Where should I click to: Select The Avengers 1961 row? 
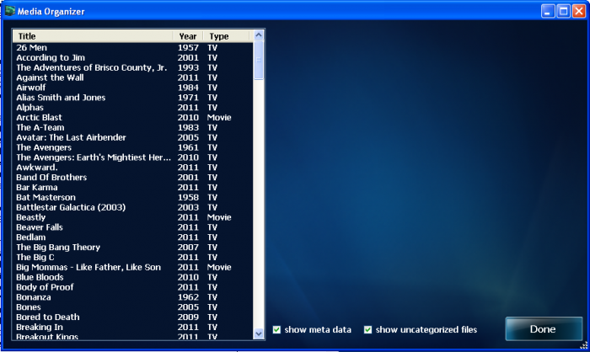point(133,147)
